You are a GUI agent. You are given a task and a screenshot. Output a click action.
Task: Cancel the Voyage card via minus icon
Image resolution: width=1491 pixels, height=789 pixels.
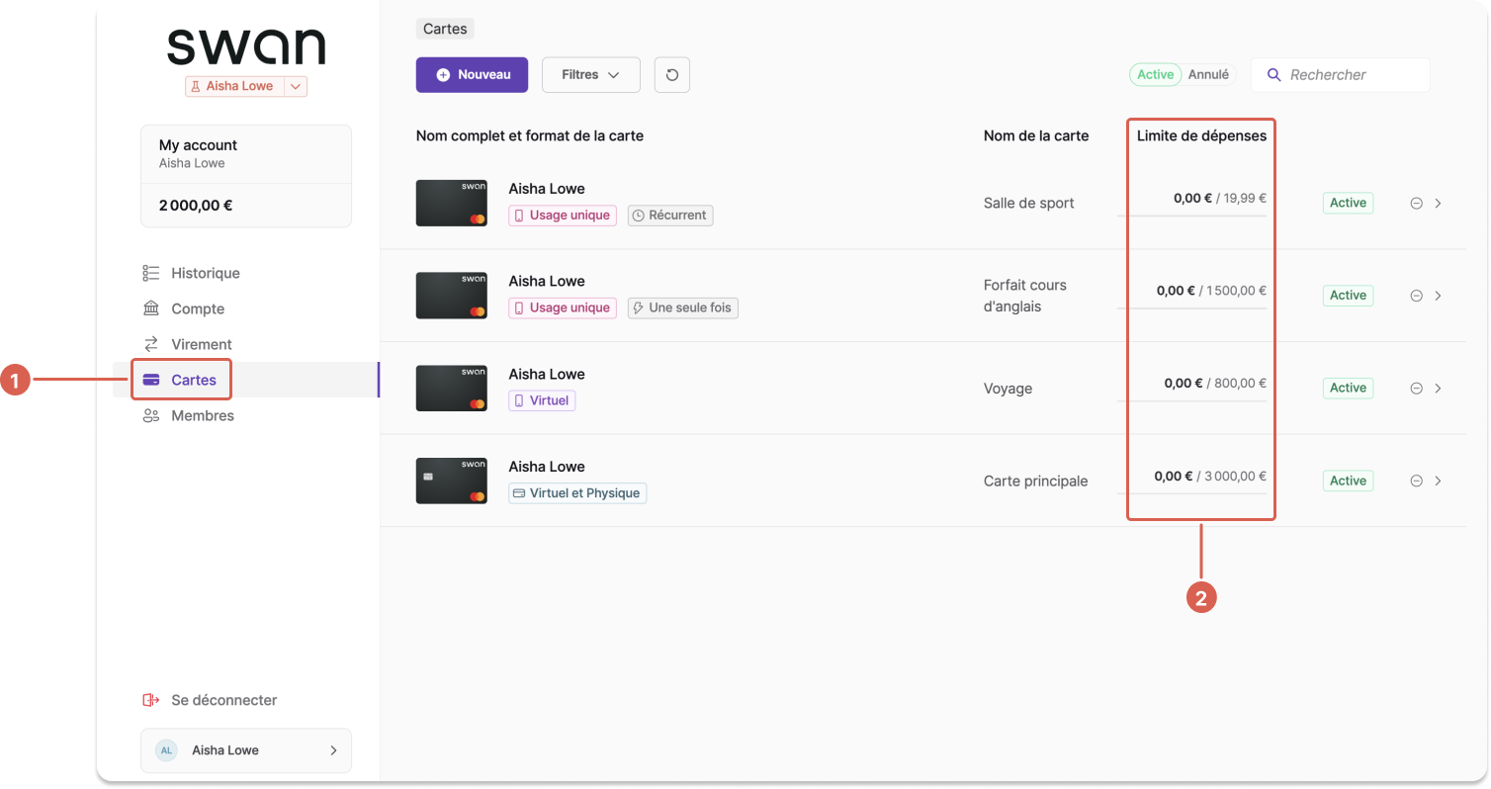pos(1416,389)
